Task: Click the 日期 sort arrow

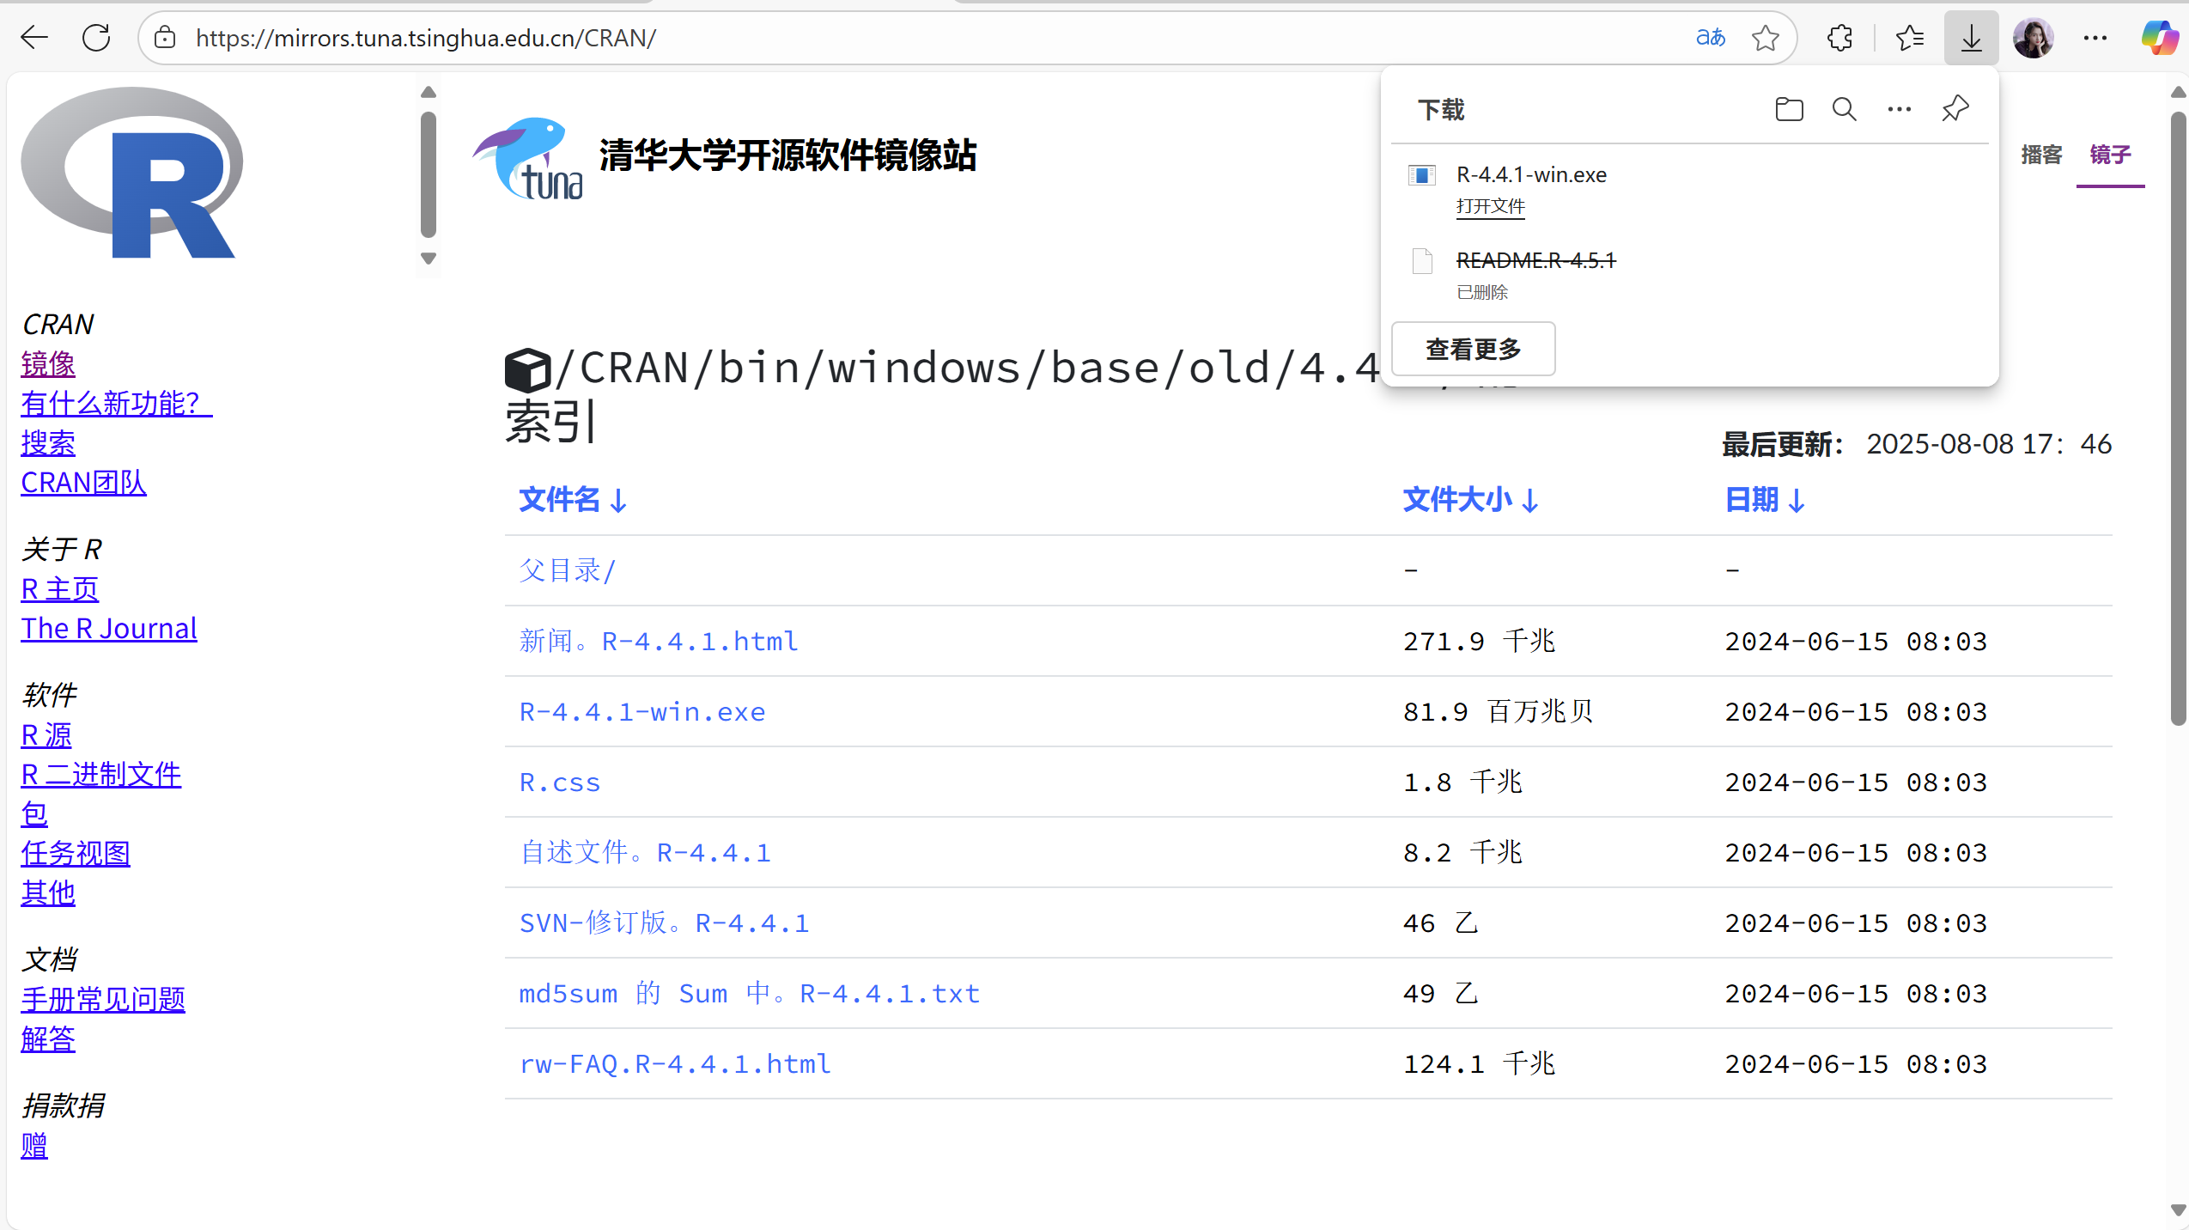Action: coord(1797,500)
